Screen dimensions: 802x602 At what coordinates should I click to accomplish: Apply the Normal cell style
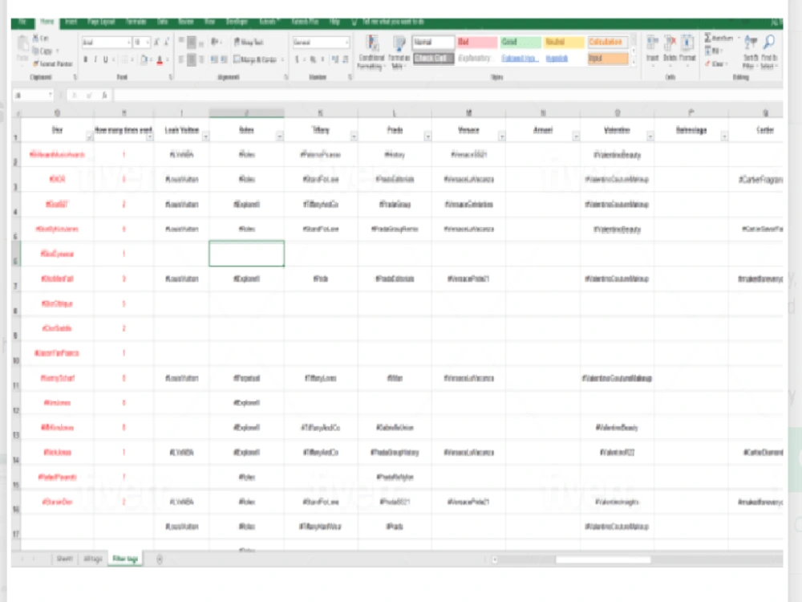coord(433,42)
